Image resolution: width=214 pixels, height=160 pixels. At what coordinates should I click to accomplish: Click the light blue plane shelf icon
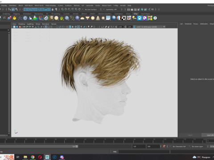(108, 18)
